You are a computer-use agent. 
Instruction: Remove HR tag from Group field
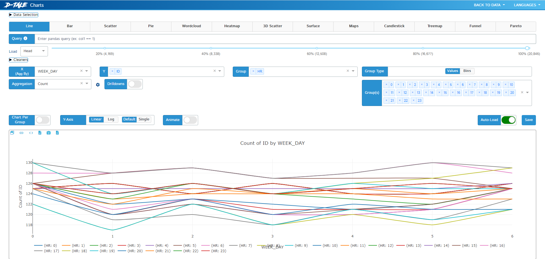(253, 71)
